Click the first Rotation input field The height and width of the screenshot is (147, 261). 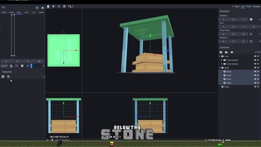pos(223,41)
